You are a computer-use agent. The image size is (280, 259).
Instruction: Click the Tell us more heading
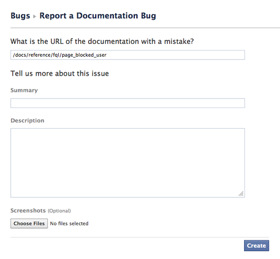[60, 73]
